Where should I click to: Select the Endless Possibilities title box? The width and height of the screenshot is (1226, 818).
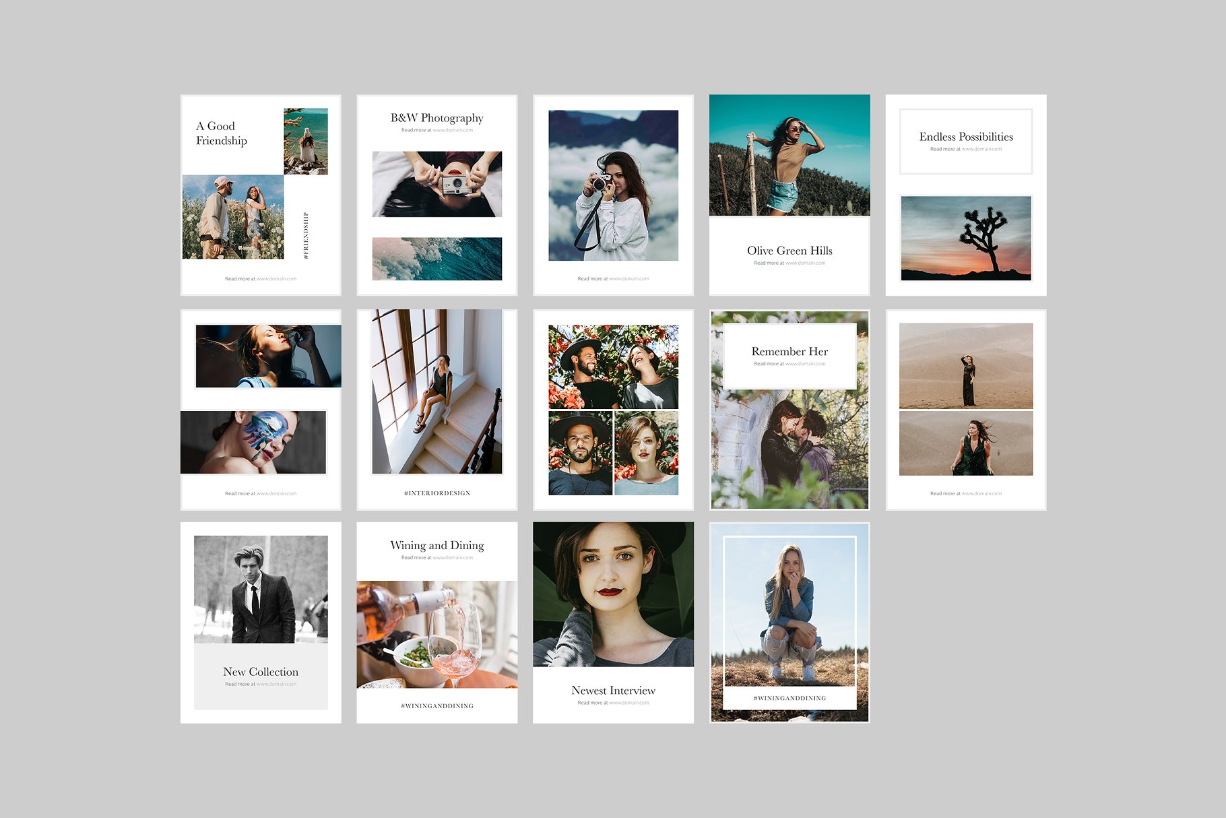(965, 141)
